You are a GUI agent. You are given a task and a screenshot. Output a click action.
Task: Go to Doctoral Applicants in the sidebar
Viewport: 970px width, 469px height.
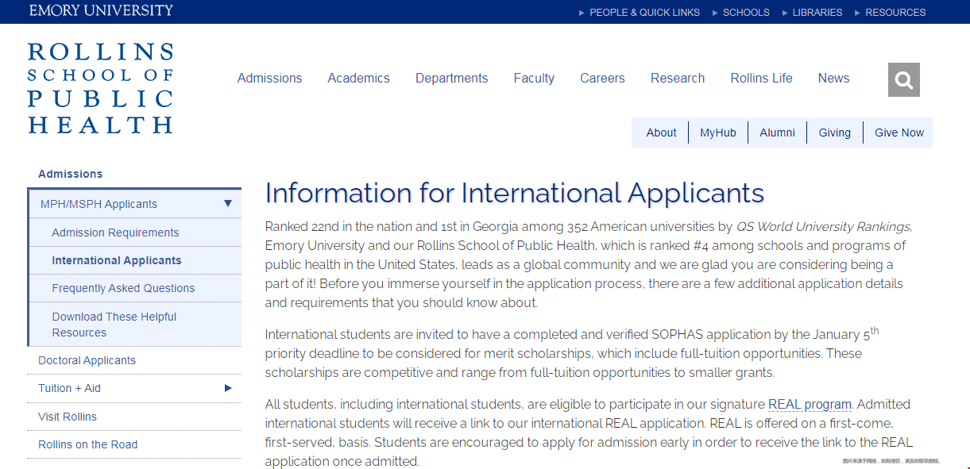(87, 360)
